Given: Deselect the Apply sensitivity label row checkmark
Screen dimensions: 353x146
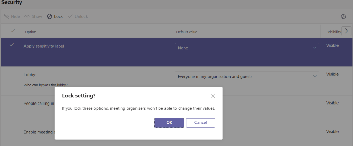Looking at the screenshot, I should [12, 45].
